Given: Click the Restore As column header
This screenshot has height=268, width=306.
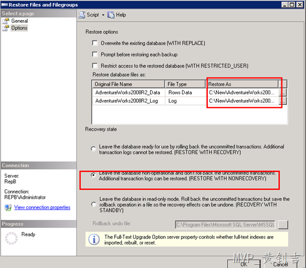Looking at the screenshot, I should pyautogui.click(x=242, y=84).
